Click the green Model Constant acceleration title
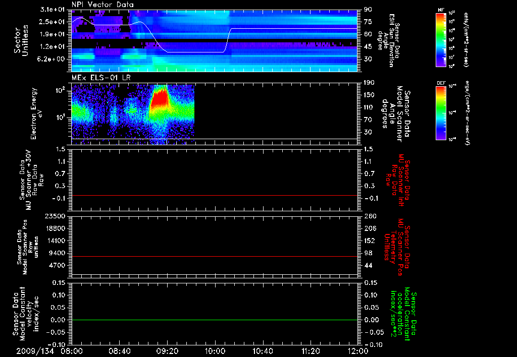Viewport: 517px width, 357px height. click(403, 314)
